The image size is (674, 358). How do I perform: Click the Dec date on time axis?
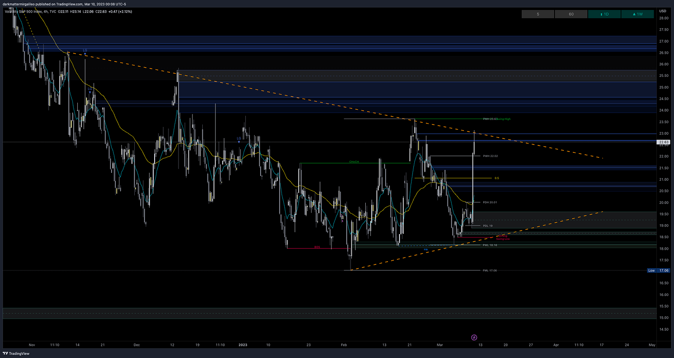[x=137, y=345]
